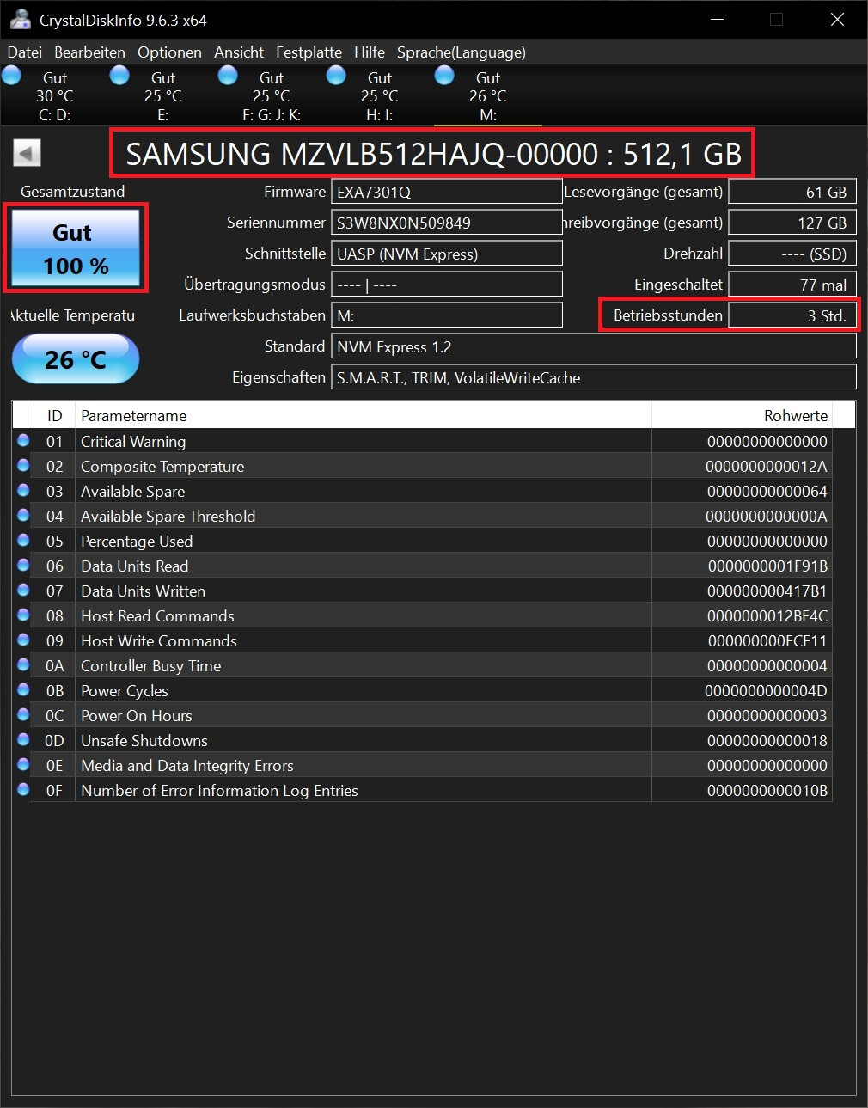Click the Betriebsstunden value 3 Std.
The width and height of the screenshot is (868, 1108).
[x=792, y=315]
